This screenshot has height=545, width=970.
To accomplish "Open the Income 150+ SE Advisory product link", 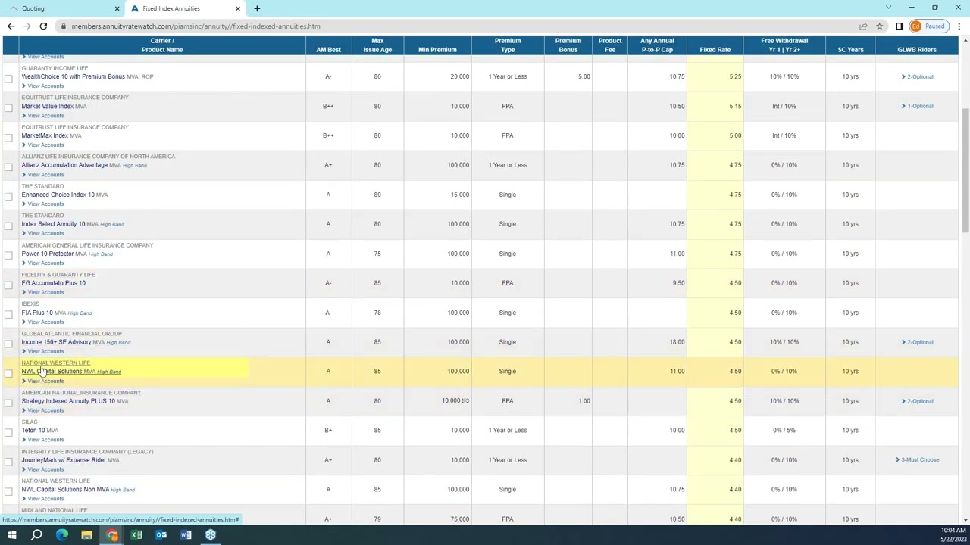I will click(56, 342).
